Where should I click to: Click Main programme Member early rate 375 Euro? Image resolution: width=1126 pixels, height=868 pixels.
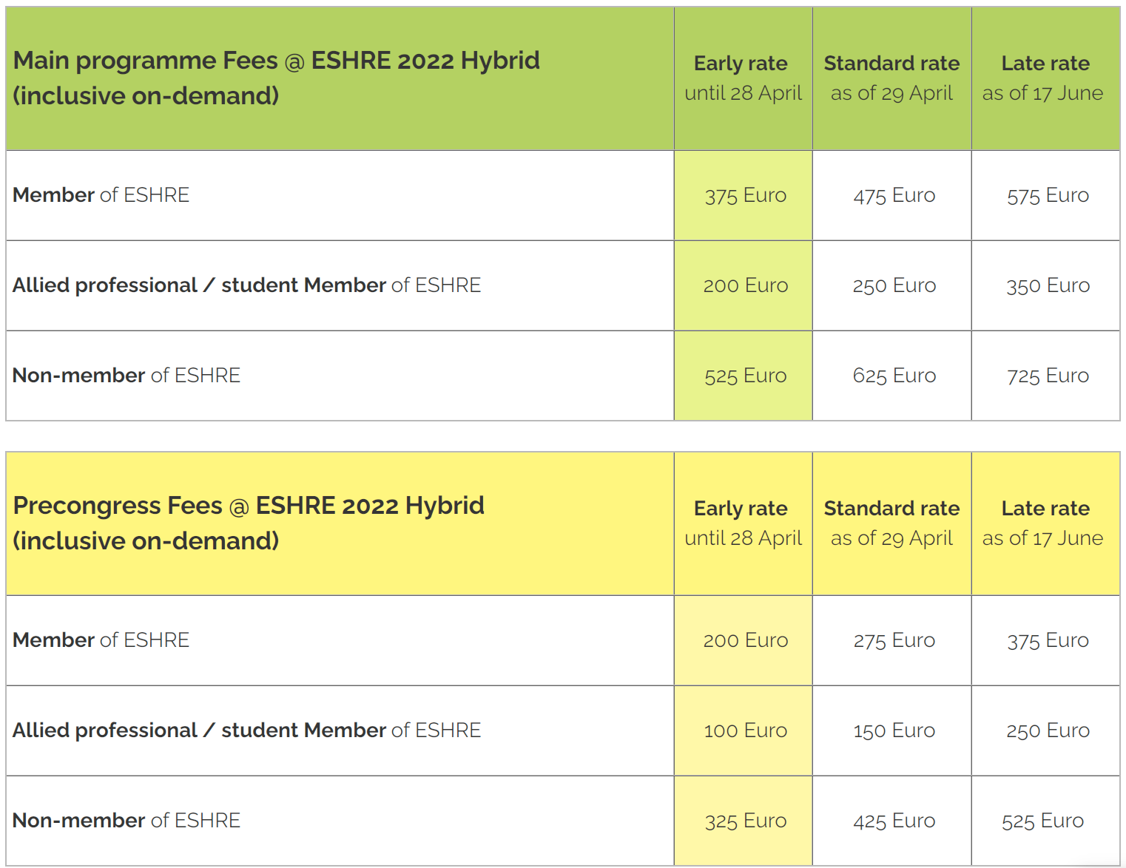pos(745,196)
